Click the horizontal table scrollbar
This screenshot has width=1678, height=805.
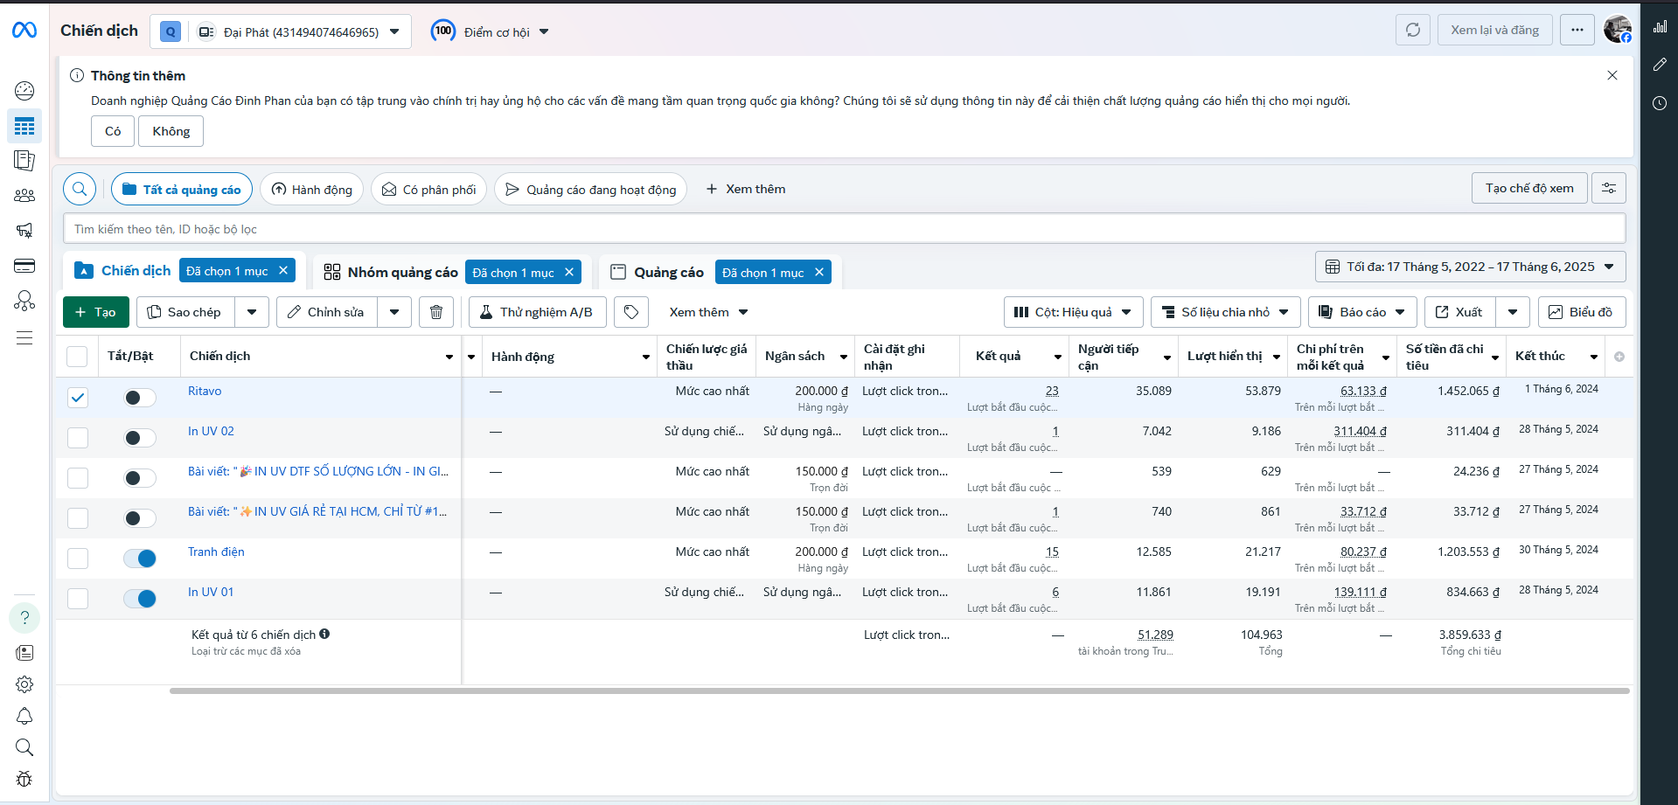coord(899,690)
